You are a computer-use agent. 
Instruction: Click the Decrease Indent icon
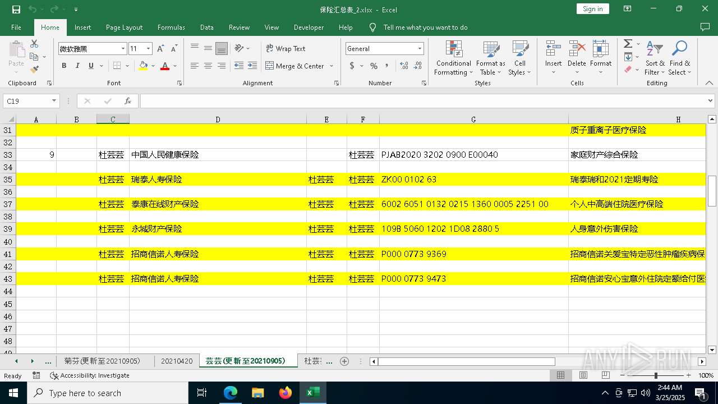239,66
